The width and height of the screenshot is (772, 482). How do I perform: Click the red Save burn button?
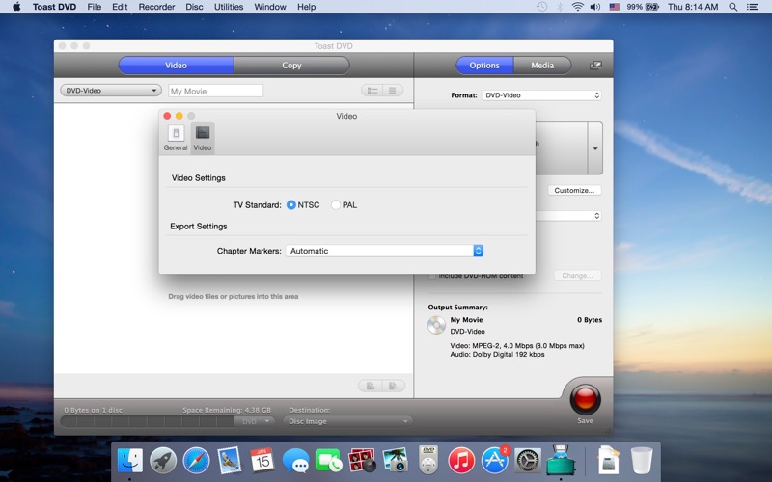pyautogui.click(x=585, y=399)
